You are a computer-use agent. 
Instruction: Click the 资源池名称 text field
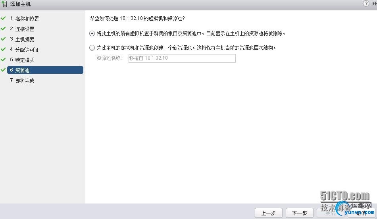click(x=182, y=58)
